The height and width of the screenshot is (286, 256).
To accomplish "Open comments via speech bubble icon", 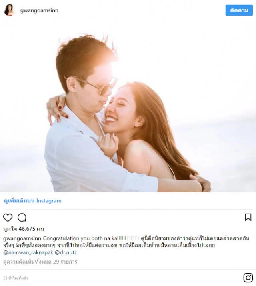I will tap(22, 218).
